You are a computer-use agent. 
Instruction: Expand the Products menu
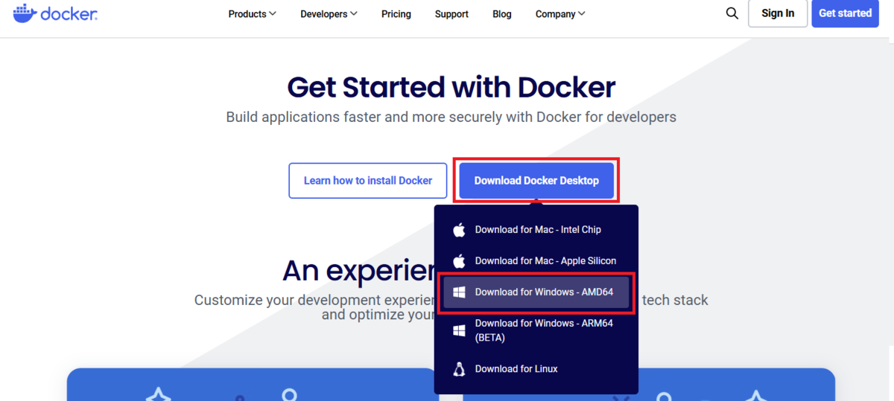click(253, 13)
